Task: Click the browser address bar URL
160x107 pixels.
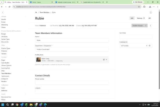Action: pyautogui.click(x=41, y=7)
